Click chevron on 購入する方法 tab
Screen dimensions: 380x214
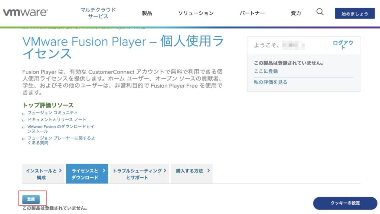point(209,171)
